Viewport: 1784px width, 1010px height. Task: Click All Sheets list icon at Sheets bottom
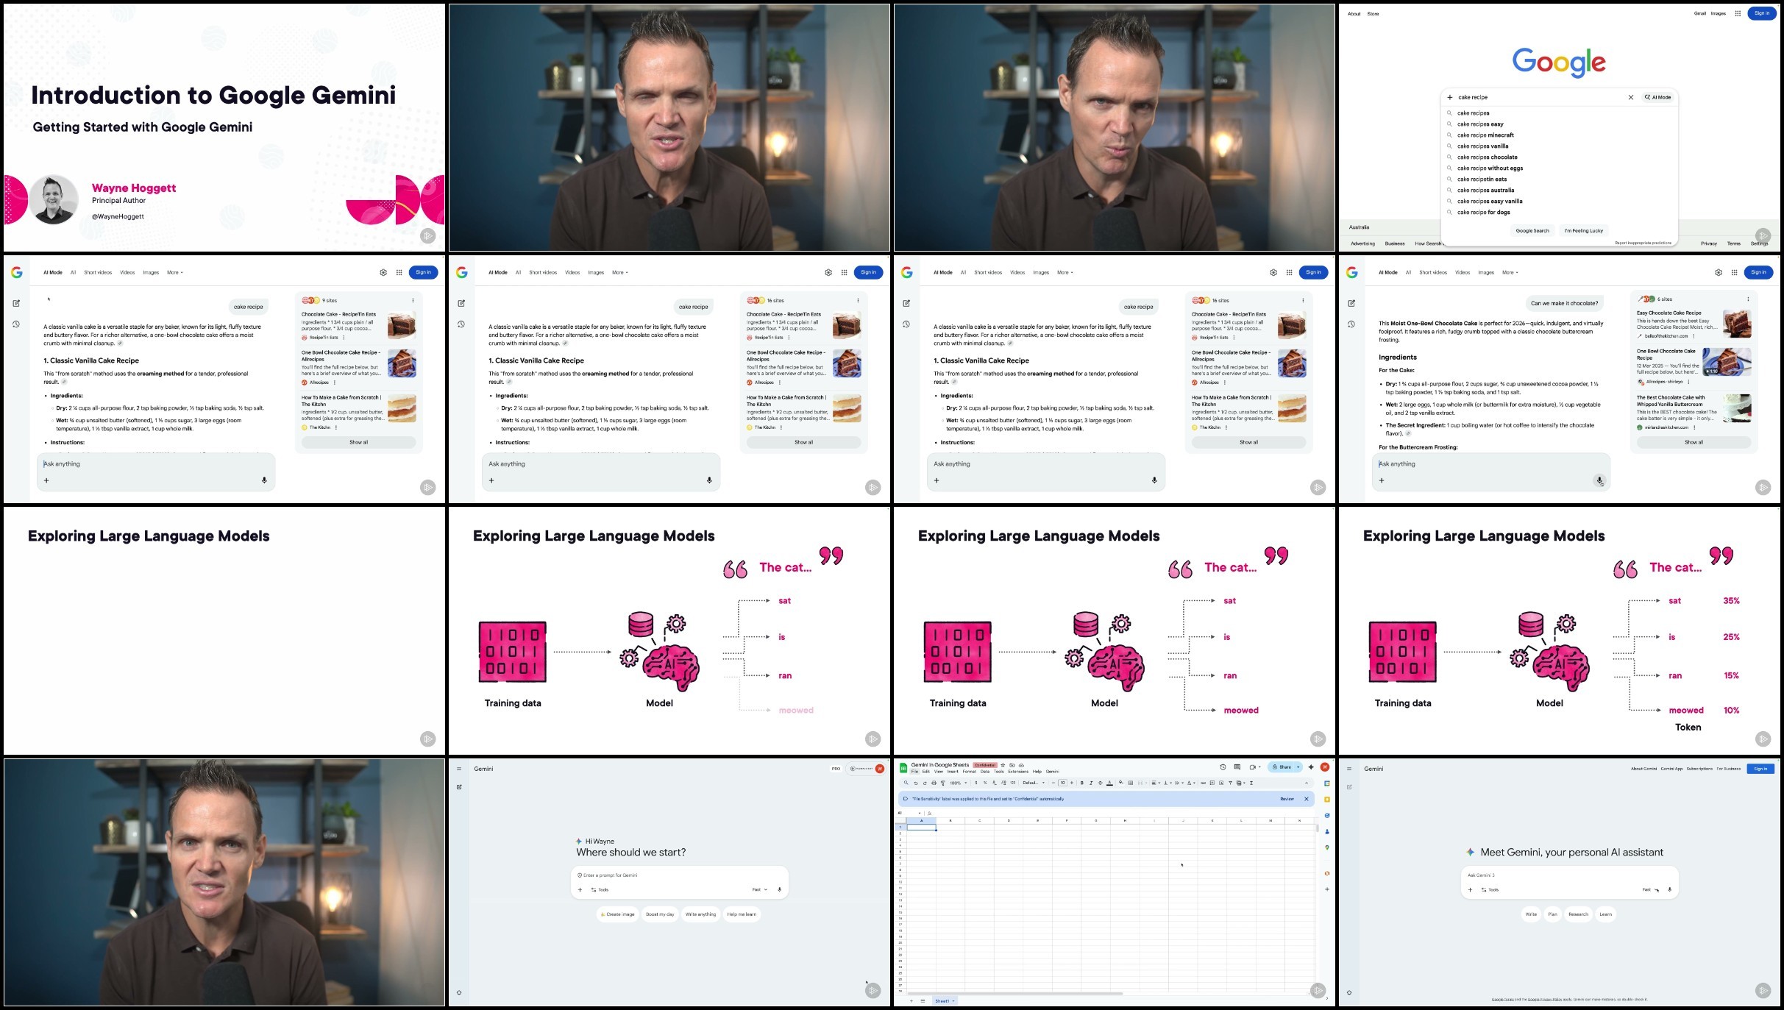point(923,1000)
